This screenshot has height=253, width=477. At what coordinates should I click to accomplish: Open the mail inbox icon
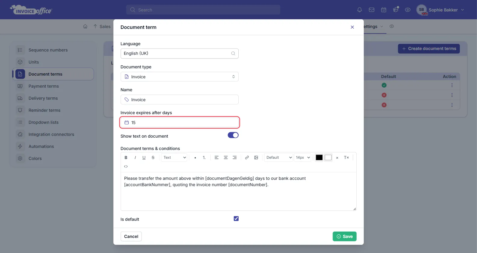[372, 10]
